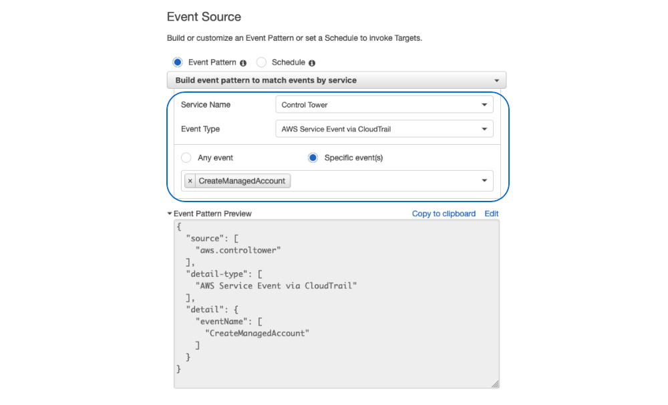Copy the event pattern to clipboard
Viewport: 668px width, 405px height.
[444, 214]
